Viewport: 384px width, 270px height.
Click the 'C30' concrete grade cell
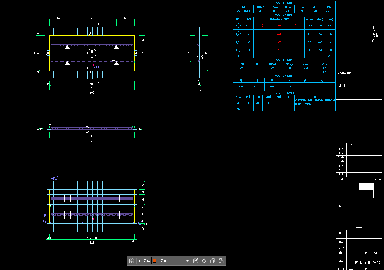click(x=268, y=103)
